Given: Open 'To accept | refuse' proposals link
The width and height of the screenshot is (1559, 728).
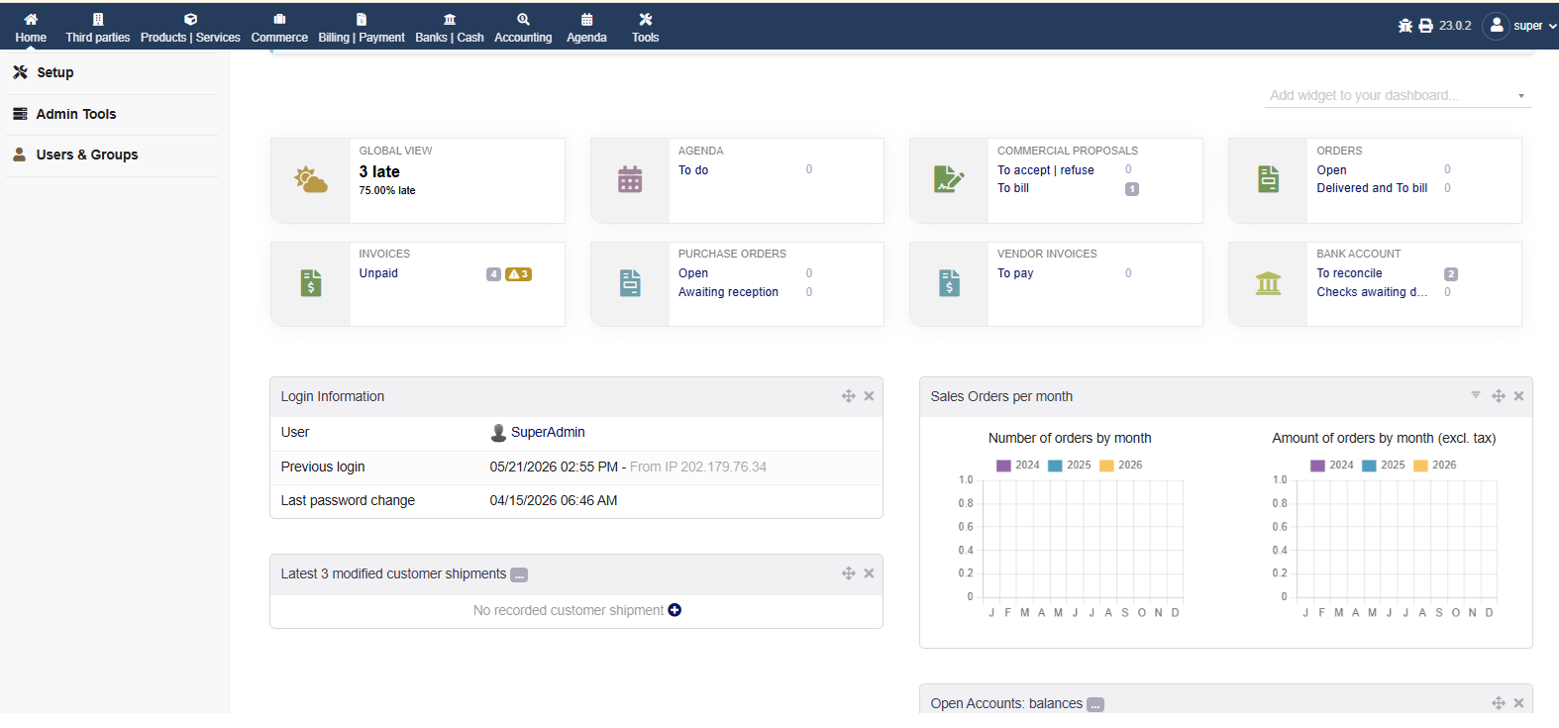Looking at the screenshot, I should (1046, 170).
